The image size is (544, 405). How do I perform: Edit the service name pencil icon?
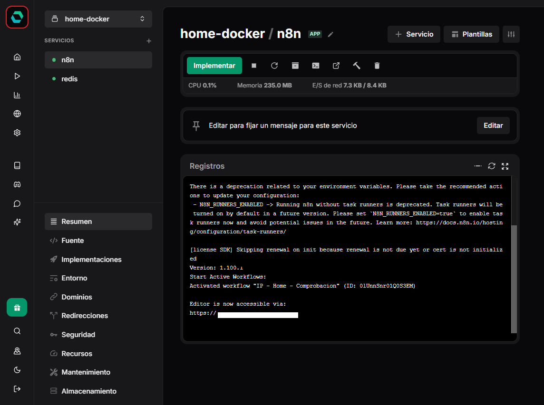coord(330,34)
